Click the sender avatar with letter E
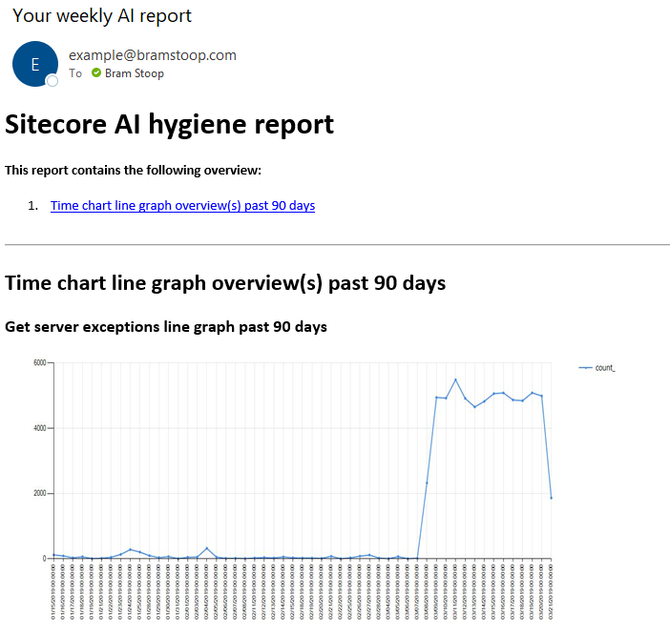Viewport: 670px width, 636px height. (x=35, y=64)
